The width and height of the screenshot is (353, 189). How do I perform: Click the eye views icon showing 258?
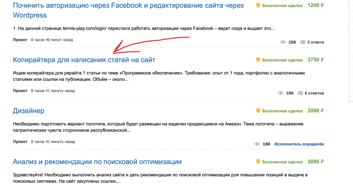click(283, 42)
